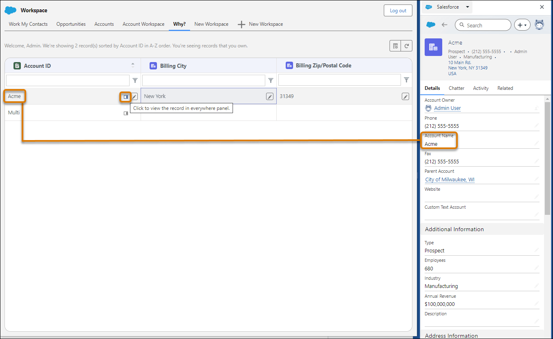Open City of Milwaukee, WI parent account

tap(450, 180)
